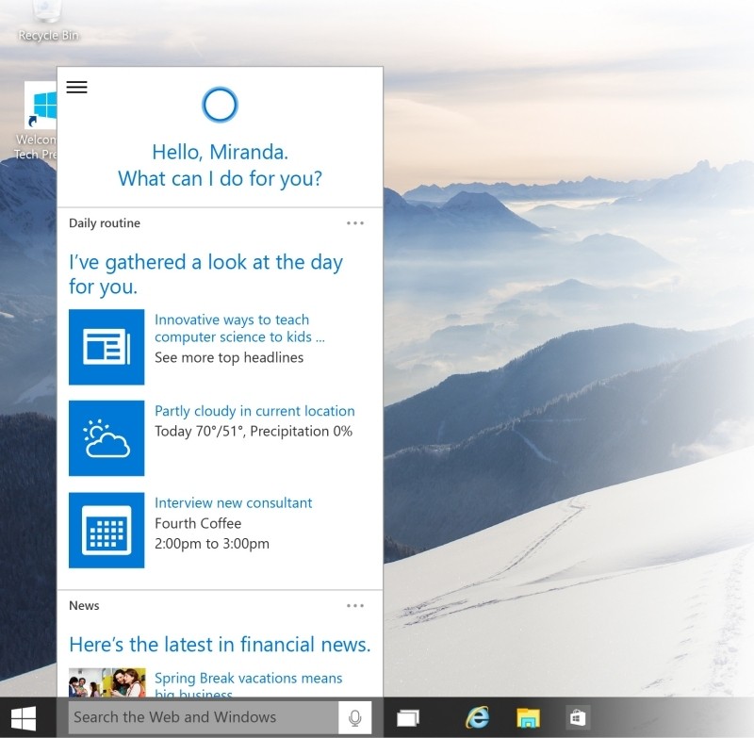Open the partly cloudy weather tile
This screenshot has height=738, width=754.
coord(107,438)
